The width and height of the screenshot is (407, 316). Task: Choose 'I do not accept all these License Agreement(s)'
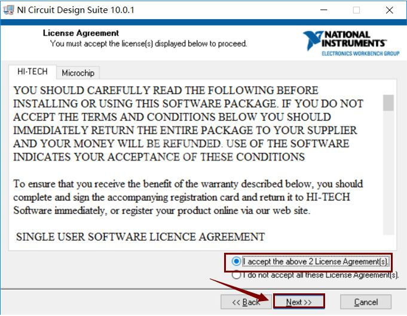click(x=315, y=275)
